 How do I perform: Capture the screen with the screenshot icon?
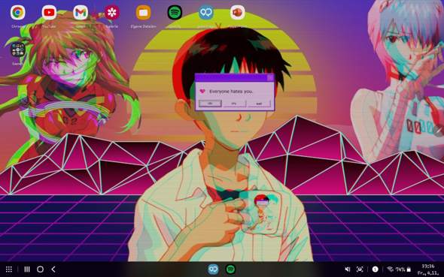360,269
